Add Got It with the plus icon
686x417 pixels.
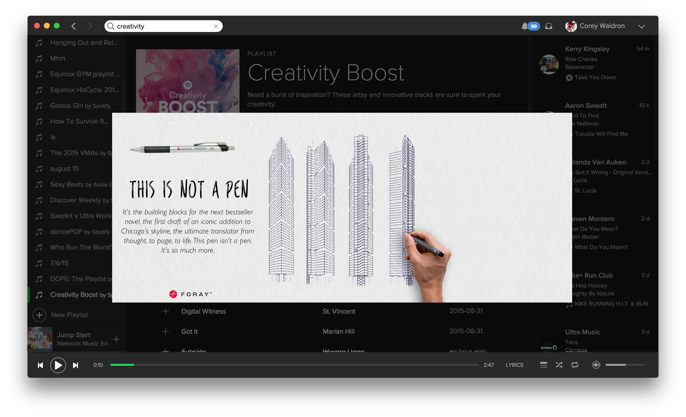(x=166, y=331)
